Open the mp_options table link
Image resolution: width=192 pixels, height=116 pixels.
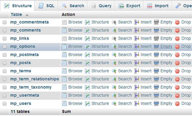tap(23, 46)
